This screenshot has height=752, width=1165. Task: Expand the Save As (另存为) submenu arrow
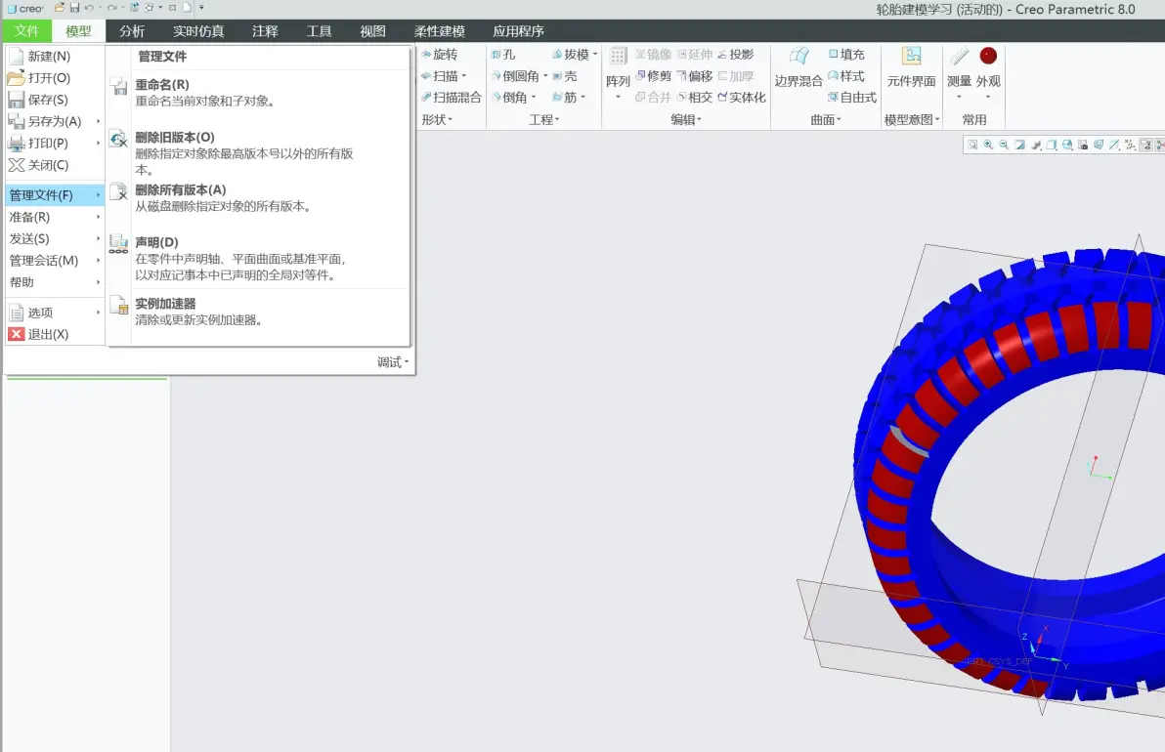click(98, 121)
